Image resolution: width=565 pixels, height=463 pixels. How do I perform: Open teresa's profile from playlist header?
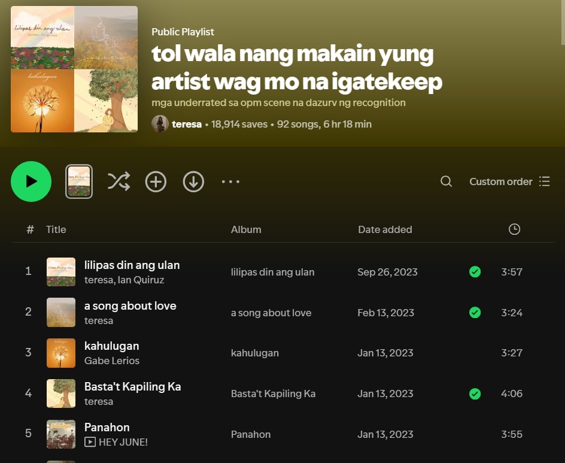click(x=187, y=124)
